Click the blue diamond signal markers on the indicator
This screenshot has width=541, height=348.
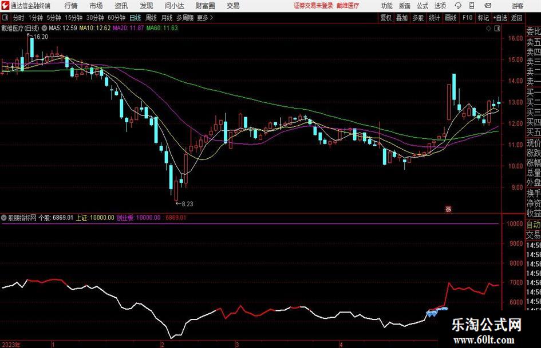(x=437, y=312)
